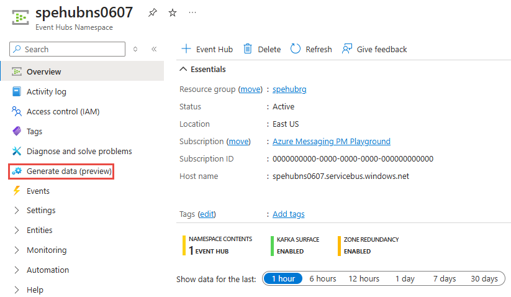The width and height of the screenshot is (511, 297).
Task: Click the Give feedback person icon
Action: click(x=346, y=49)
